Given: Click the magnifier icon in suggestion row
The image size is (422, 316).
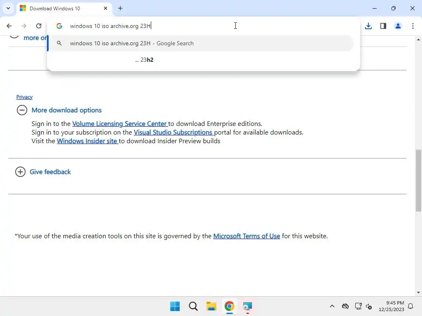Looking at the screenshot, I should 59,43.
